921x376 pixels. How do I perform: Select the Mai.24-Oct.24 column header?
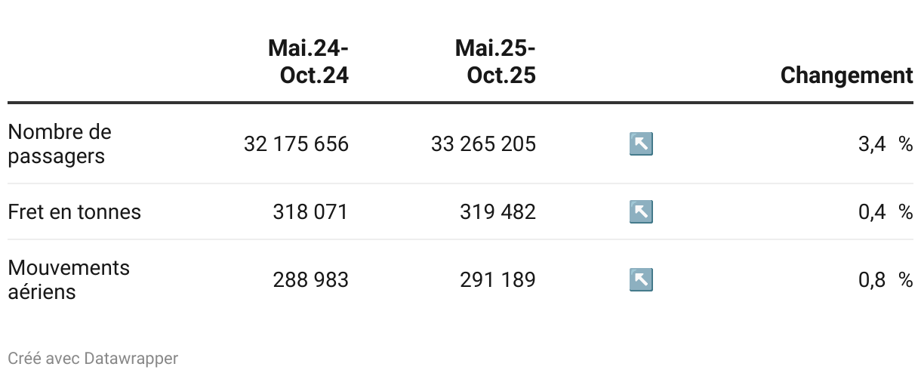click(x=308, y=62)
